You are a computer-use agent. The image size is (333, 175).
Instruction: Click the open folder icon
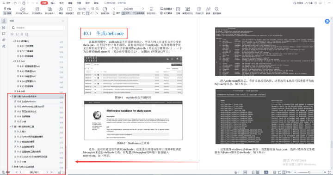(15, 3)
